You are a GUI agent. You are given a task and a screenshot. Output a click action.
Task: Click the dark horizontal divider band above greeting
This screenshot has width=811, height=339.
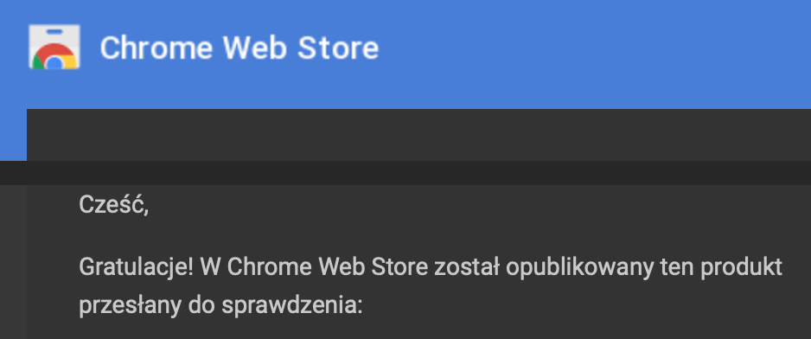click(405, 173)
